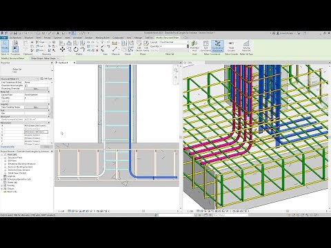The width and height of the screenshot is (331, 248).
Task: Open the Select dropdown under Modify tool
Action: click(x=5, y=54)
